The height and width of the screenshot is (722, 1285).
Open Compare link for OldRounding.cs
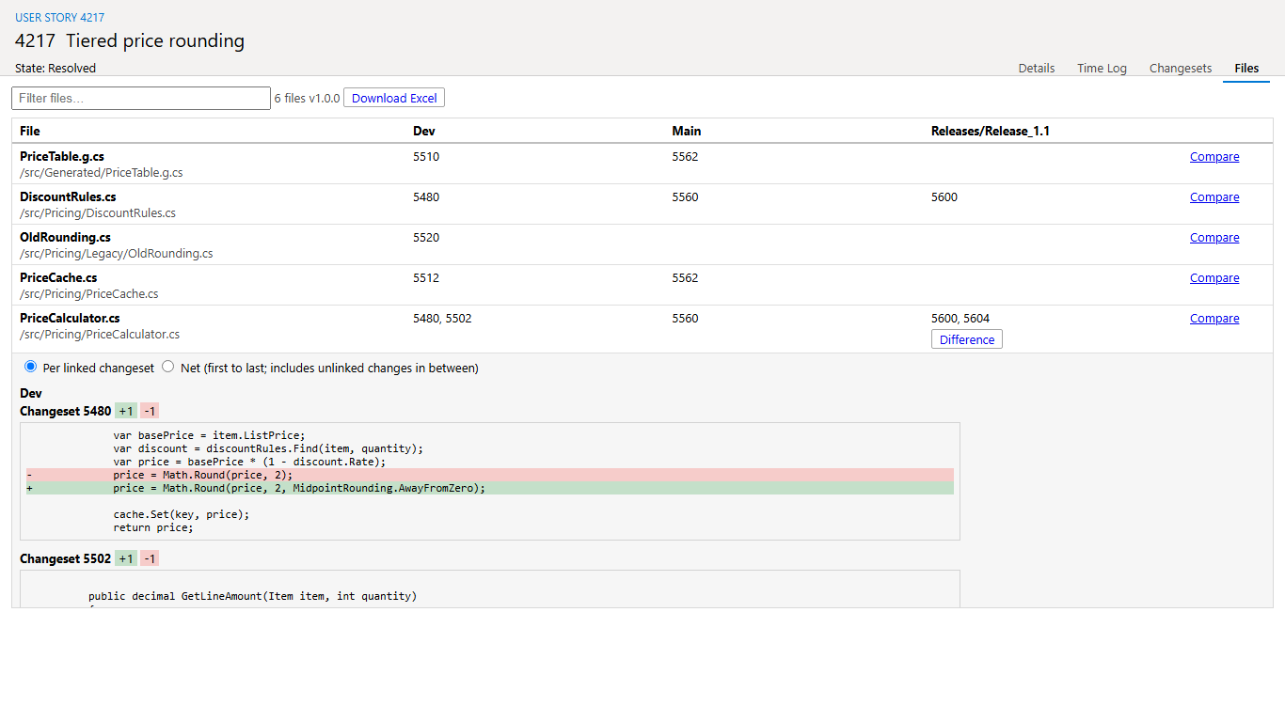(1214, 238)
